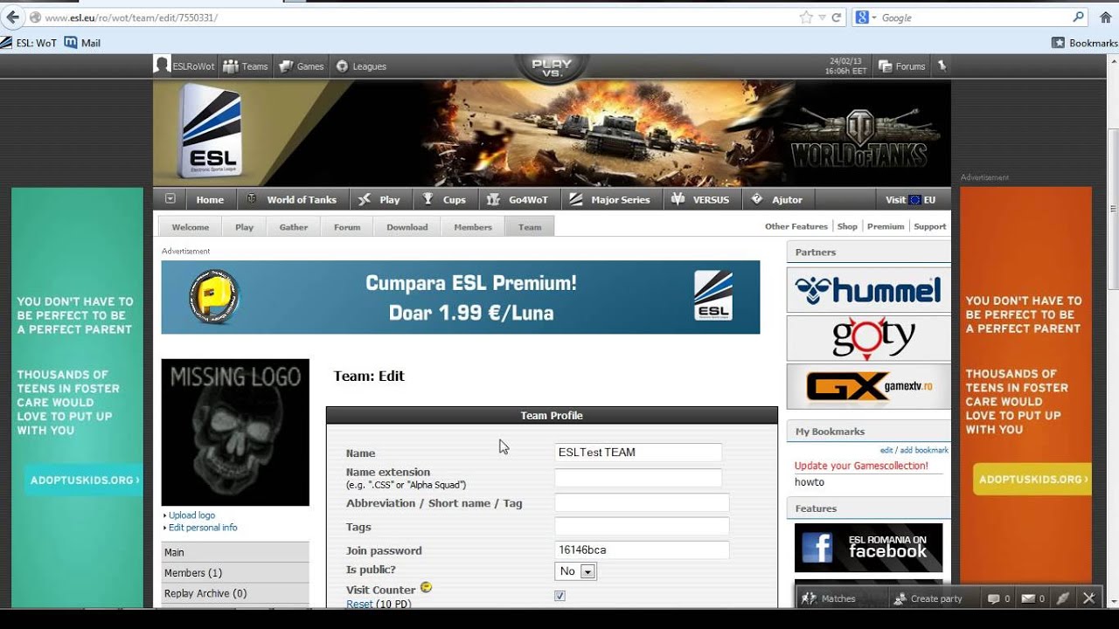Screen dimensions: 1119x629
Task: Click the Google search magnifier icon
Action: pos(1078,17)
